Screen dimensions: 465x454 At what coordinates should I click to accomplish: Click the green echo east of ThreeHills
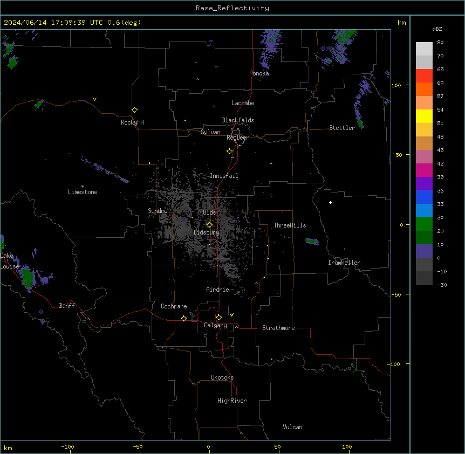coord(311,241)
